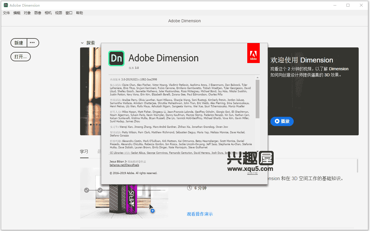Click the Dimension app icon in title bar
Viewport: 370px width, 231px height.
(x=5, y=5)
